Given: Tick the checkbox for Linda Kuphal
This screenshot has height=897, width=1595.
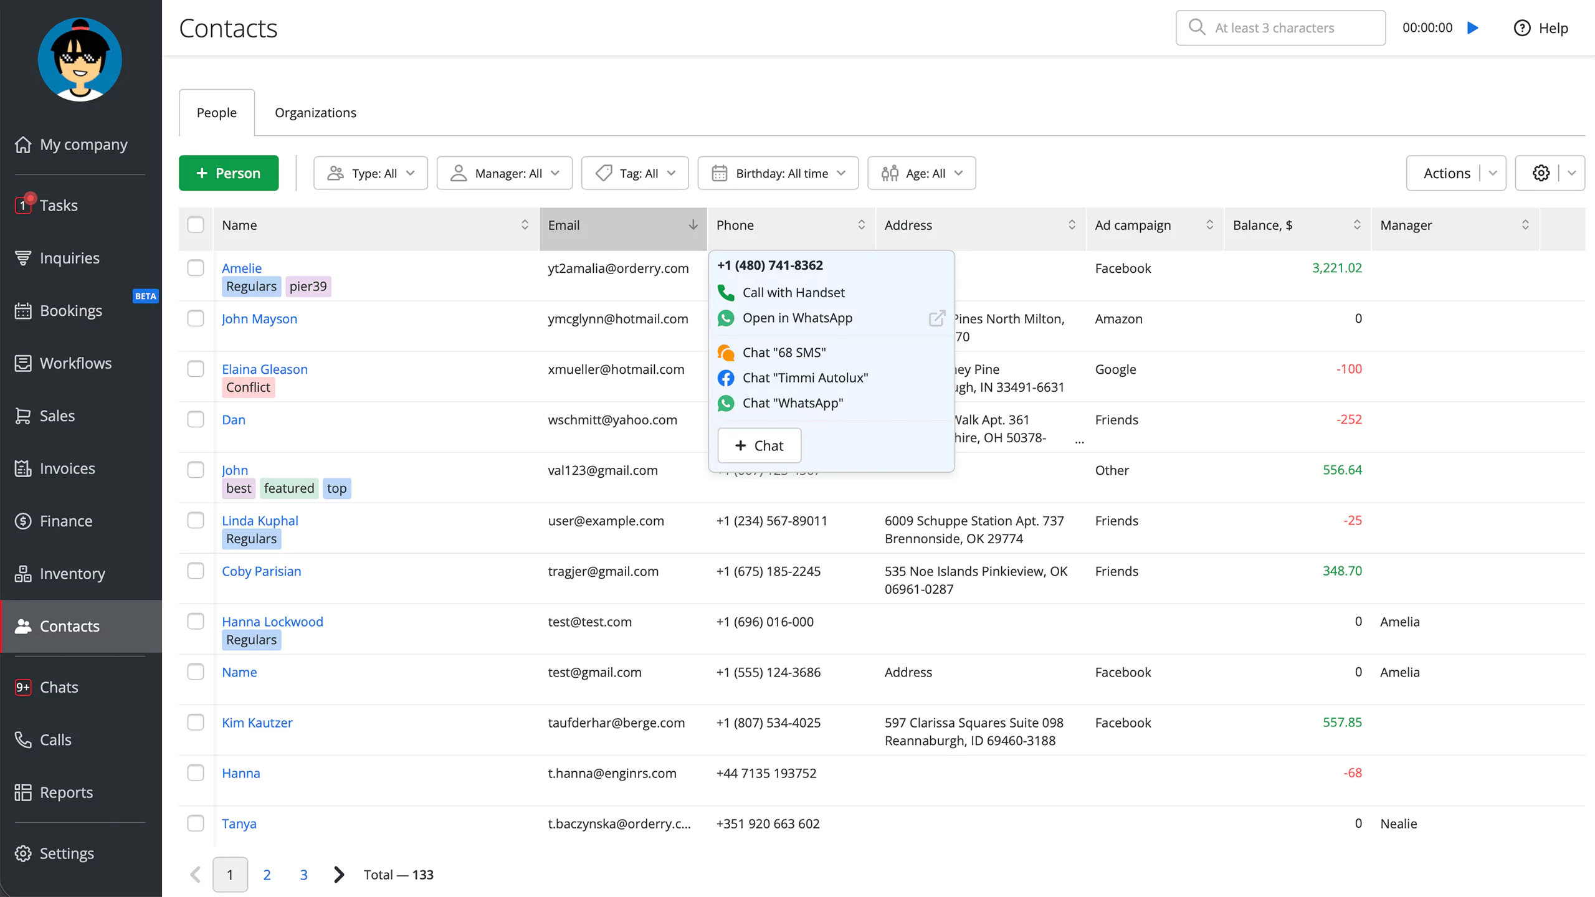Looking at the screenshot, I should pos(196,520).
